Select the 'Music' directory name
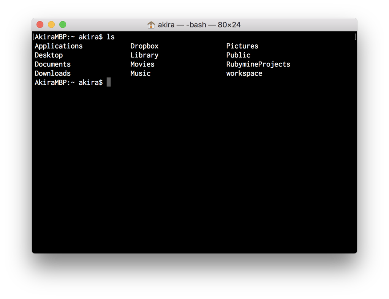Screen dimensions: 389x299 [x=141, y=73]
